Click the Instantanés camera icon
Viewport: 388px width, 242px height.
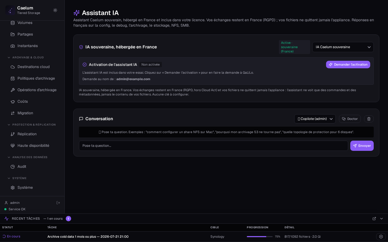13,46
